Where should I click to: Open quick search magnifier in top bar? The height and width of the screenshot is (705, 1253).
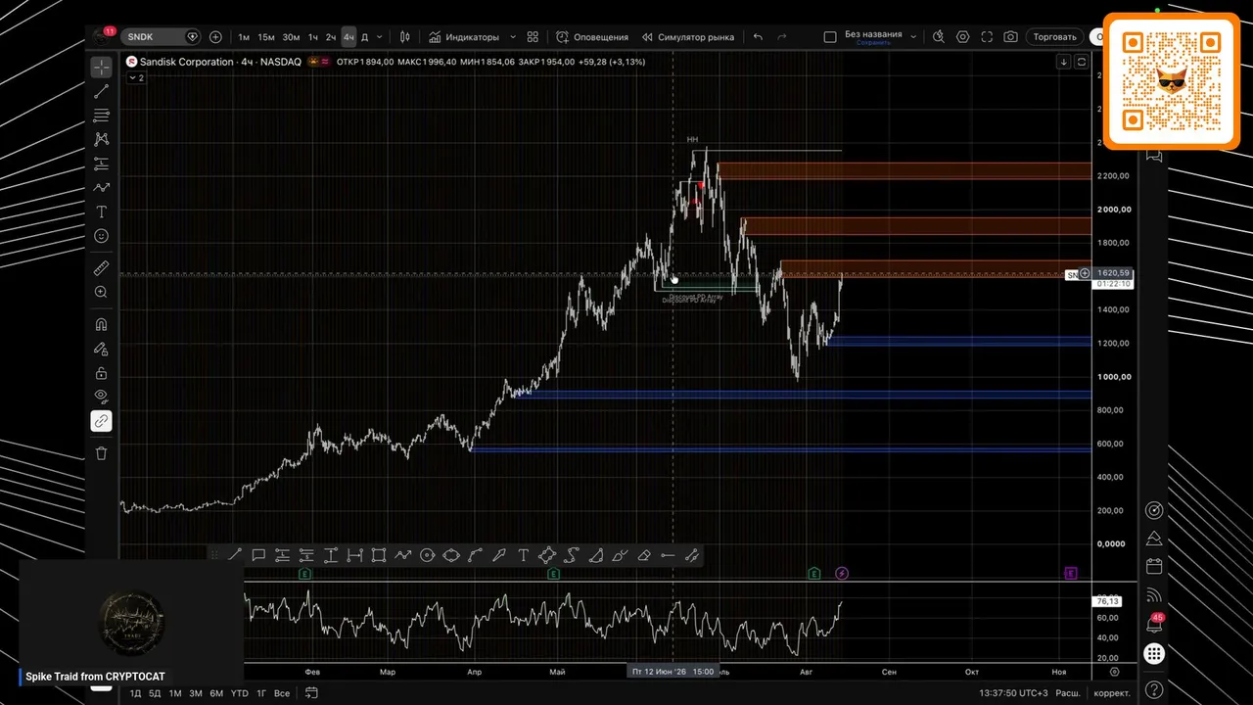click(939, 37)
